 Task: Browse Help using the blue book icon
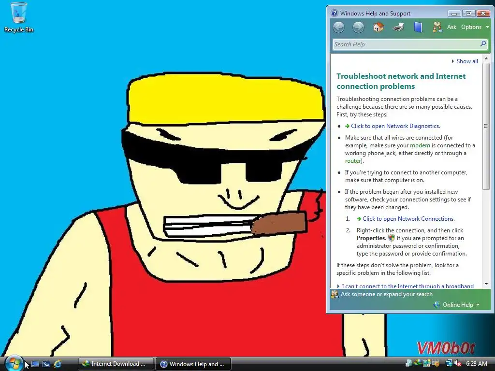[418, 27]
